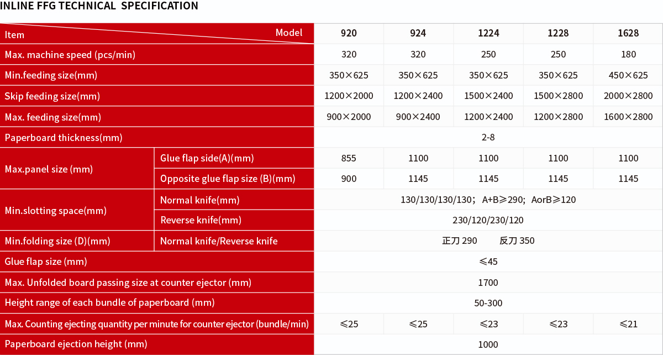Select the ≤45 glue flap size value
Screen dimensions: 663x355
488,262
